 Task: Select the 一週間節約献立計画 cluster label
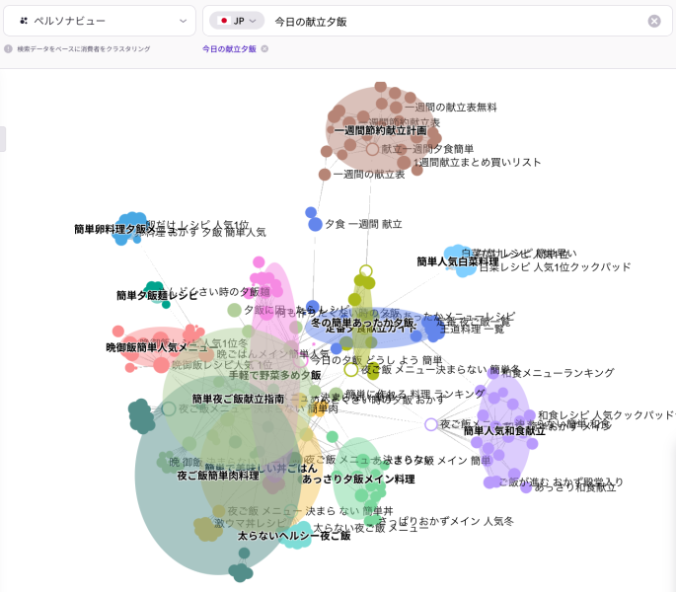point(380,130)
